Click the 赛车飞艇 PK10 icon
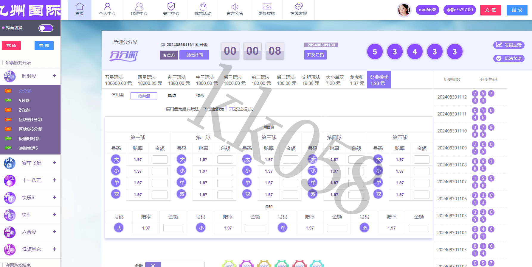This screenshot has height=267, width=532. (10, 163)
